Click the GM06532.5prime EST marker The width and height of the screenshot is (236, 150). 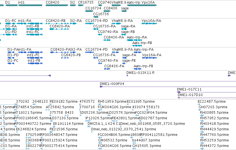(100, 143)
